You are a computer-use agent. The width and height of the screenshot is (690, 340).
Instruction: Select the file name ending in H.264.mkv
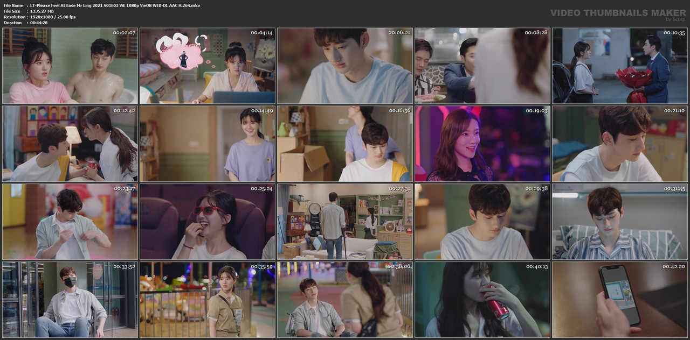[115, 5]
